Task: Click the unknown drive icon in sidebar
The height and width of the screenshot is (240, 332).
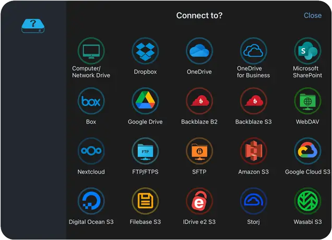Action: coord(33,26)
